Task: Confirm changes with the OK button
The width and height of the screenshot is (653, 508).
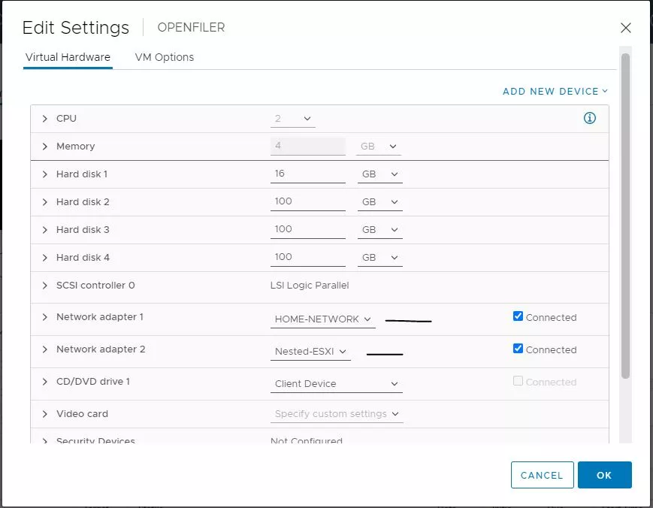Action: (x=604, y=475)
